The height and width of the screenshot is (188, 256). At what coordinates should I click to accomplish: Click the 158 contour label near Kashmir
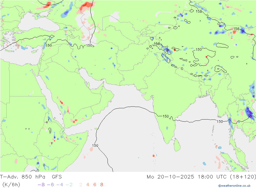(x=157, y=44)
